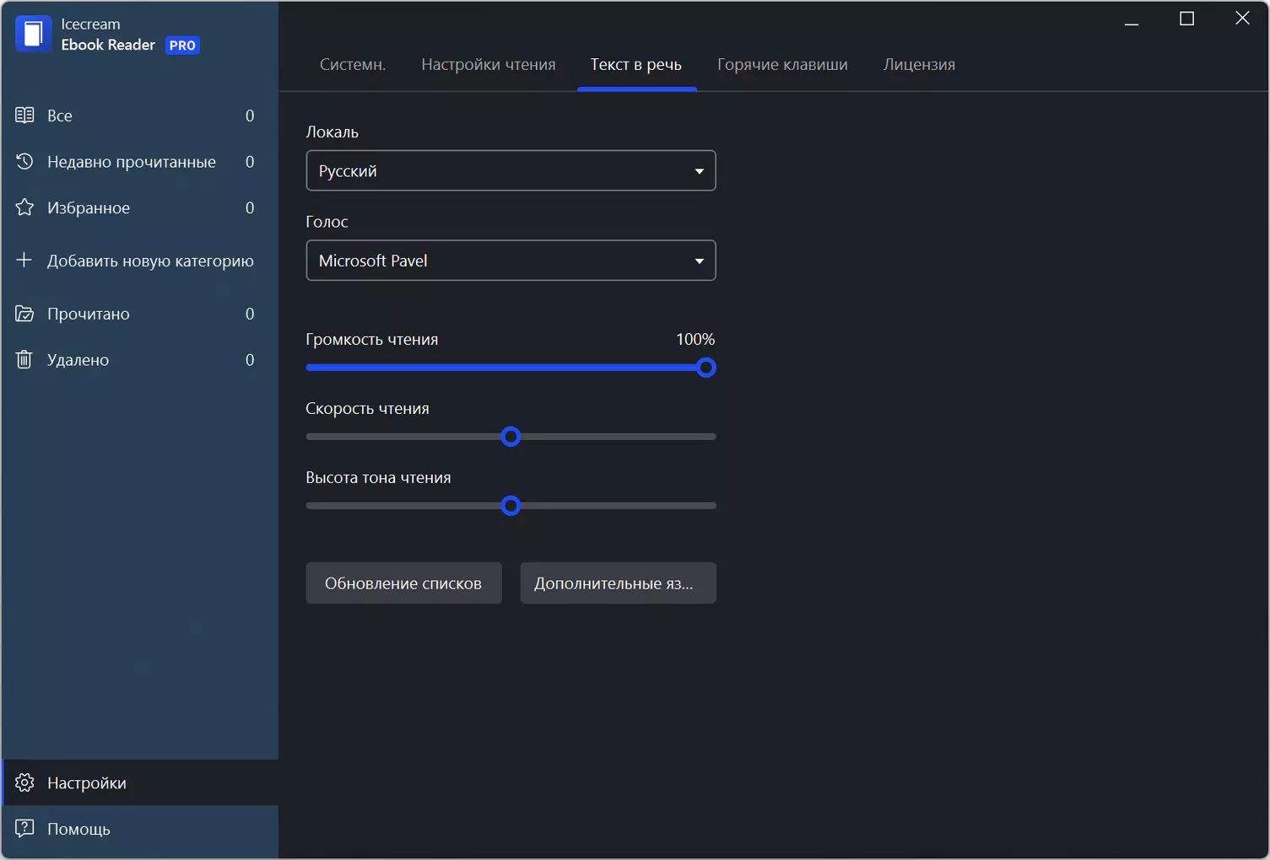
Task: Click the Громкость чтения label
Action: tap(372, 340)
